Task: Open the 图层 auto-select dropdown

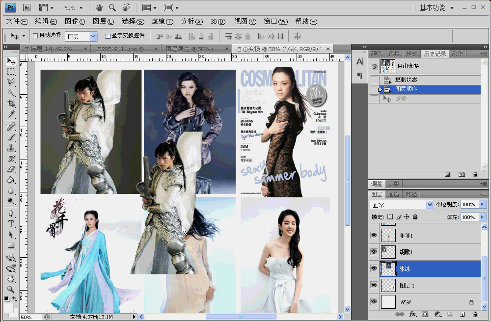Action: pyautogui.click(x=93, y=37)
